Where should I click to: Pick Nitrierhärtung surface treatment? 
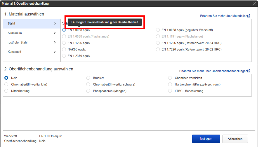tap(6, 91)
